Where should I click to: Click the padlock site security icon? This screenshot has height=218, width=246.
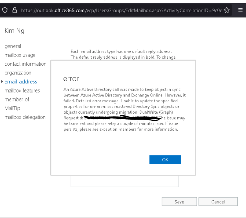[x=15, y=10]
